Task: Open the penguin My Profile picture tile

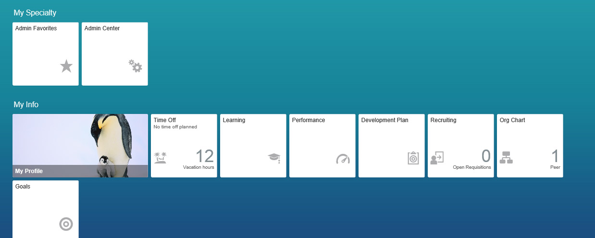Action: [80, 139]
